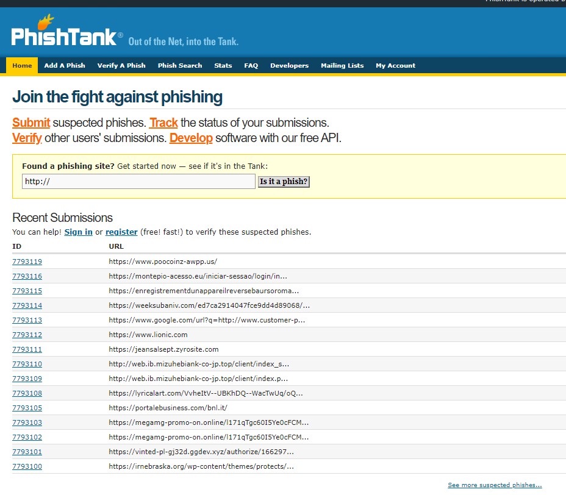Open the Stats menu item

(223, 66)
